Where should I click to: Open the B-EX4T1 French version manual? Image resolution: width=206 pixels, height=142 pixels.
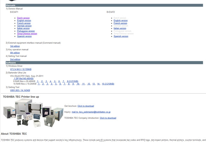(24, 23)
